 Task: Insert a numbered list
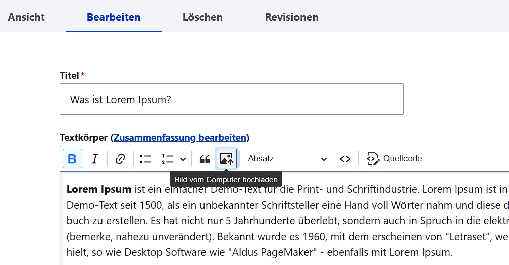click(168, 159)
